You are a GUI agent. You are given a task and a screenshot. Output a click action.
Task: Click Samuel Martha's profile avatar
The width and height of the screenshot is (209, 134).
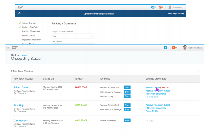(x=185, y=48)
